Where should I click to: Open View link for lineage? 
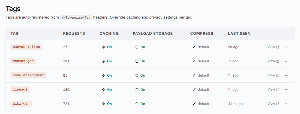coord(273,89)
